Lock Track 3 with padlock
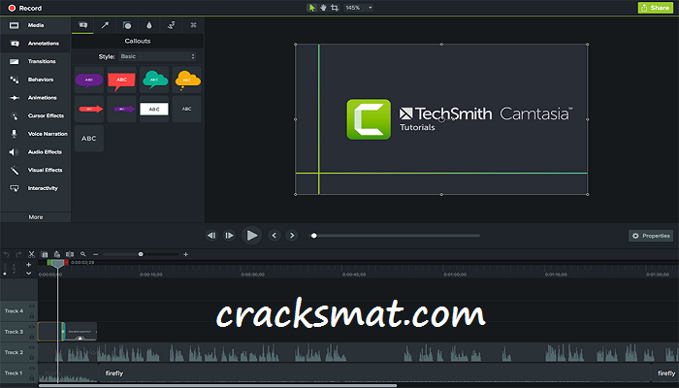 tap(32, 337)
